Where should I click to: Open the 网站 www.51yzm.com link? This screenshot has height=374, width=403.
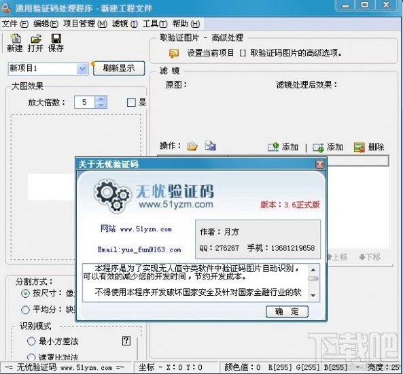(x=136, y=228)
